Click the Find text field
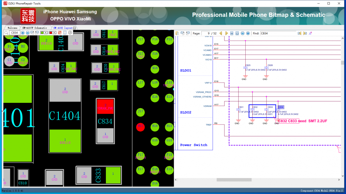This screenshot has height=194, width=346. [278, 33]
